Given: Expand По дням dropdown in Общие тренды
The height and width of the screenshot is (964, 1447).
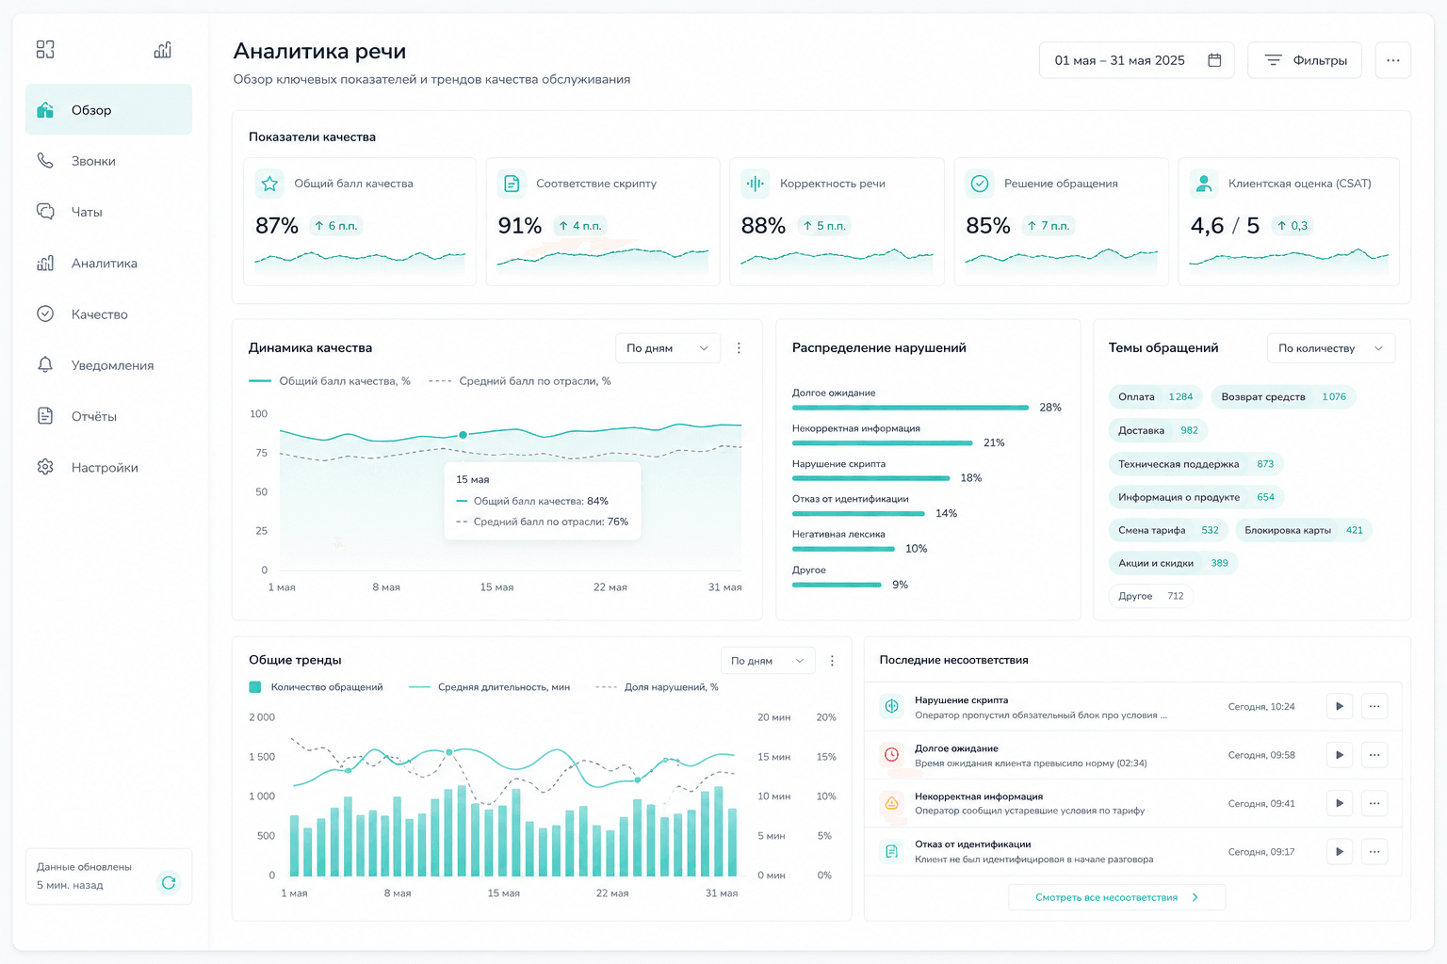Looking at the screenshot, I should click(768, 661).
